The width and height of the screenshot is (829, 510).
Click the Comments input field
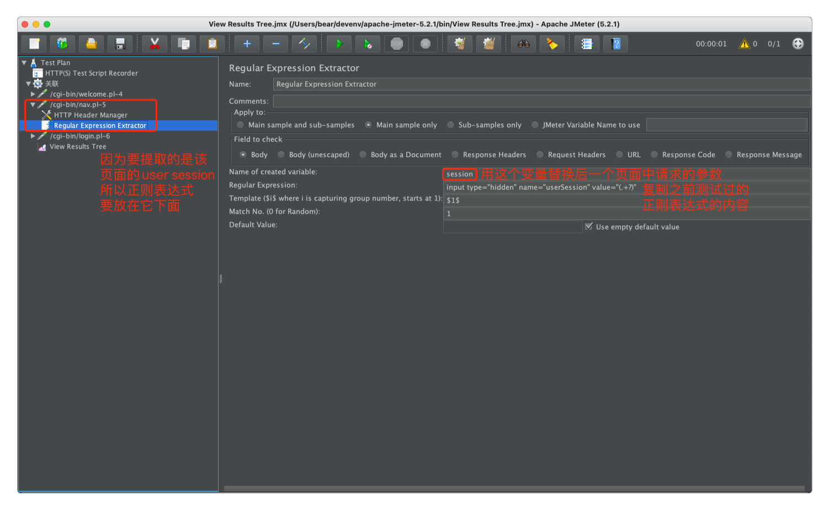pos(541,101)
